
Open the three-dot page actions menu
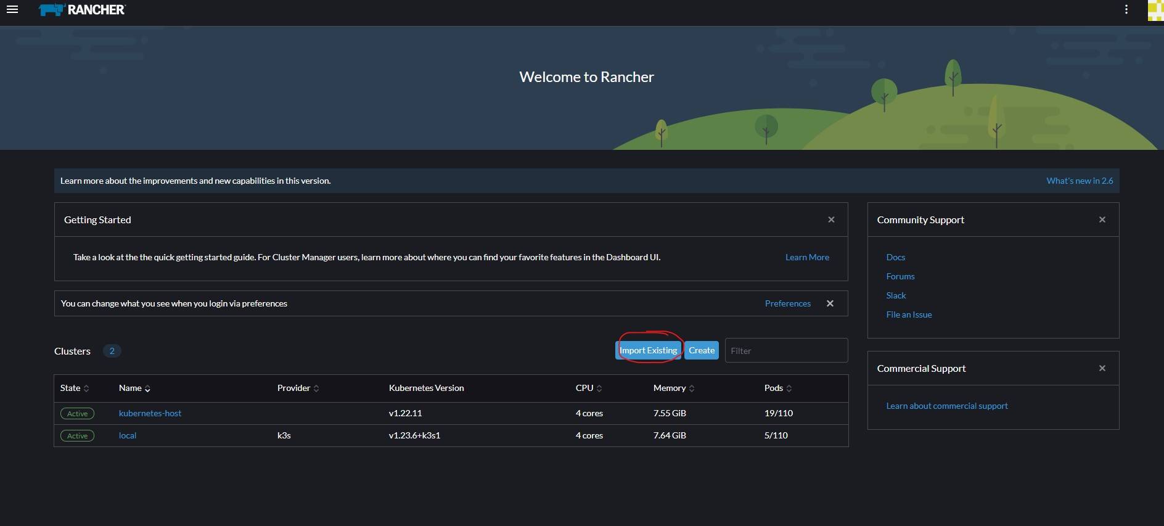click(1126, 10)
